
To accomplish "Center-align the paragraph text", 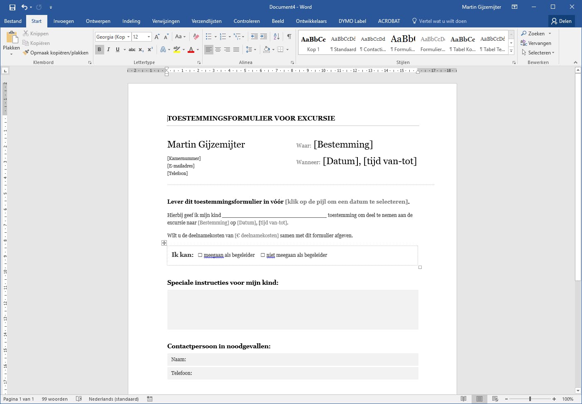I will click(x=218, y=49).
